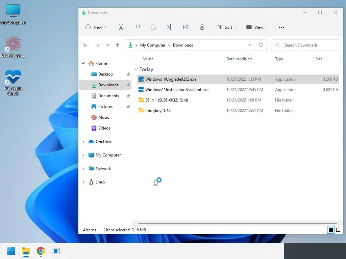Expand the OneDrive tree node

83,142
